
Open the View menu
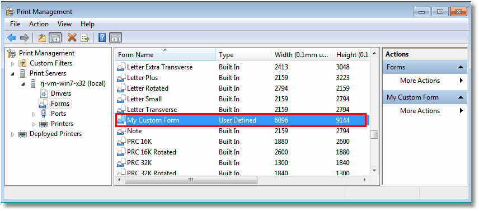coord(64,24)
